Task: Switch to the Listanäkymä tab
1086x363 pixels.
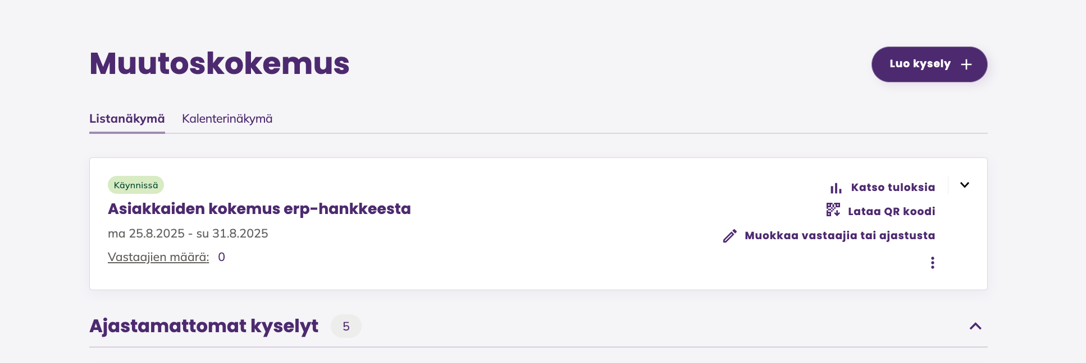Action: point(127,119)
